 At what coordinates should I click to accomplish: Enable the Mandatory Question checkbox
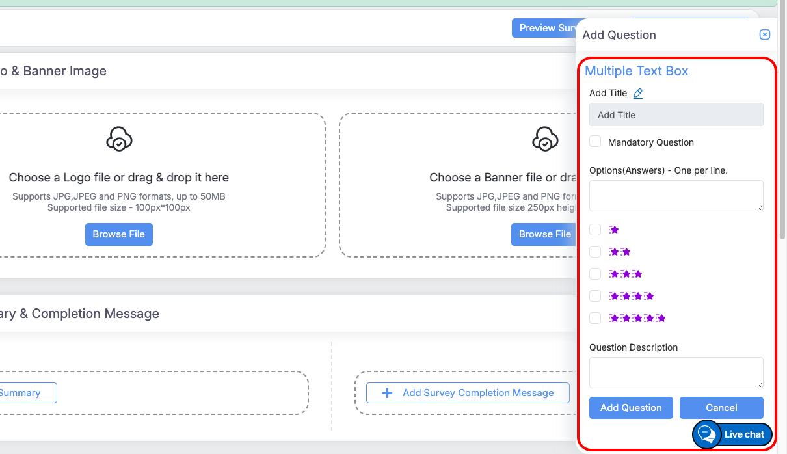(595, 142)
